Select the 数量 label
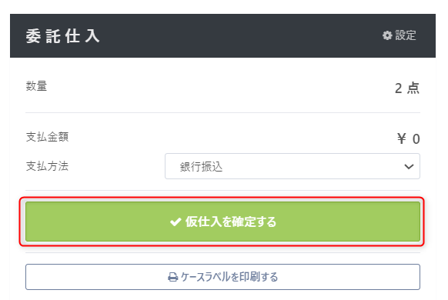This screenshot has height=300, width=448. pyautogui.click(x=36, y=86)
